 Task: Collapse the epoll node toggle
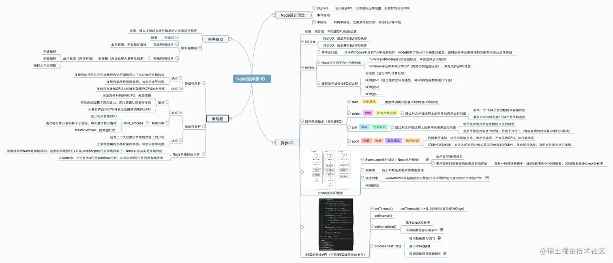349,141
